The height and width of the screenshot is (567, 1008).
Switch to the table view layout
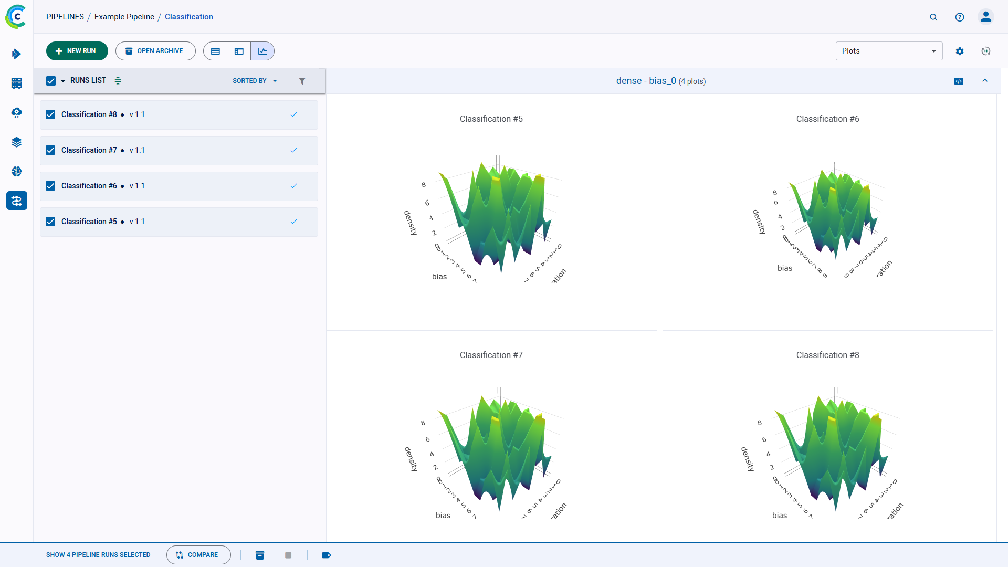pos(215,51)
